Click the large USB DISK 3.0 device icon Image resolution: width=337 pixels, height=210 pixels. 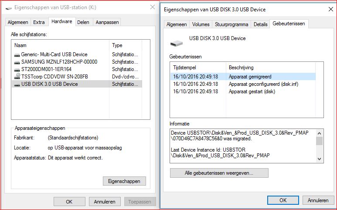[177, 42]
